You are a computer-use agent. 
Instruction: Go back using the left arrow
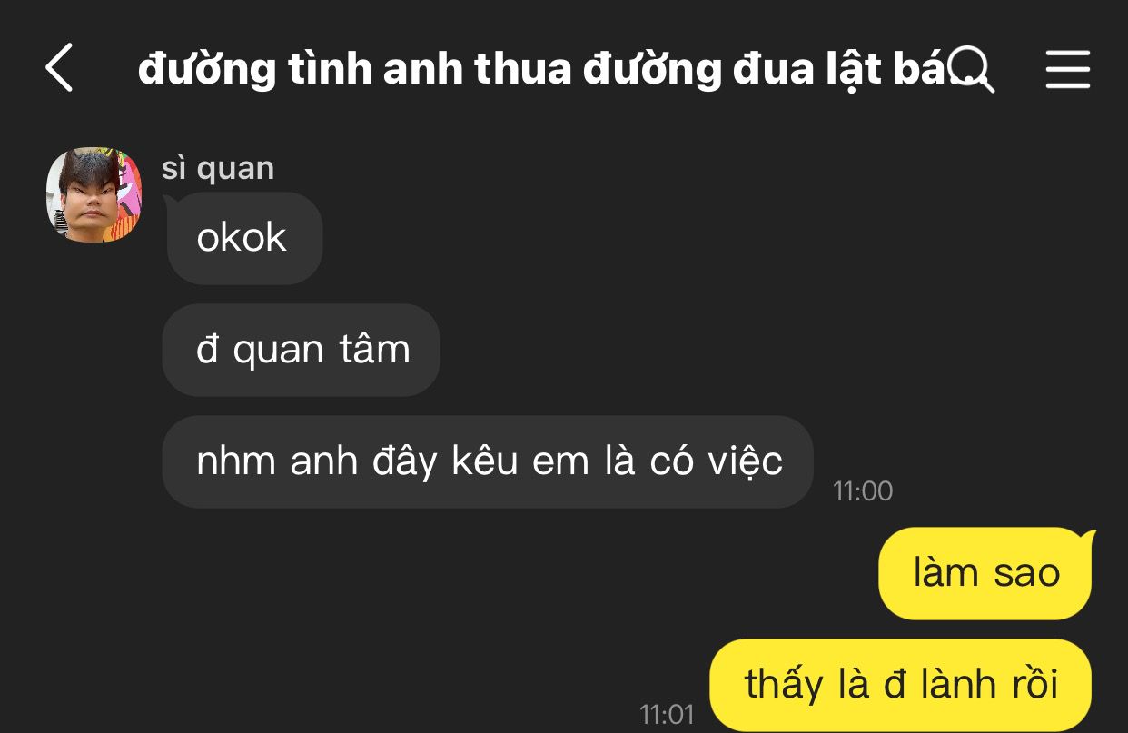pyautogui.click(x=59, y=68)
